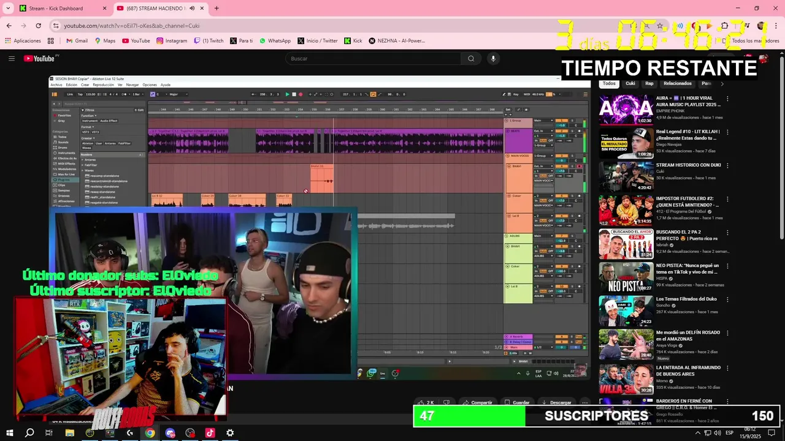Open the Twitch bookmark
Screen dimensions: 785x441
coord(209,41)
